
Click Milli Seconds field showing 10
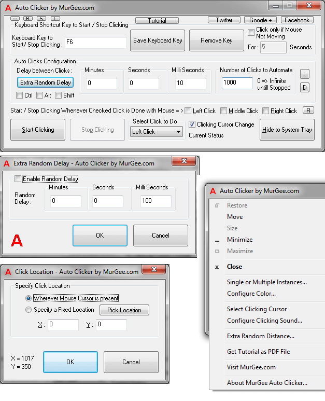(191, 84)
